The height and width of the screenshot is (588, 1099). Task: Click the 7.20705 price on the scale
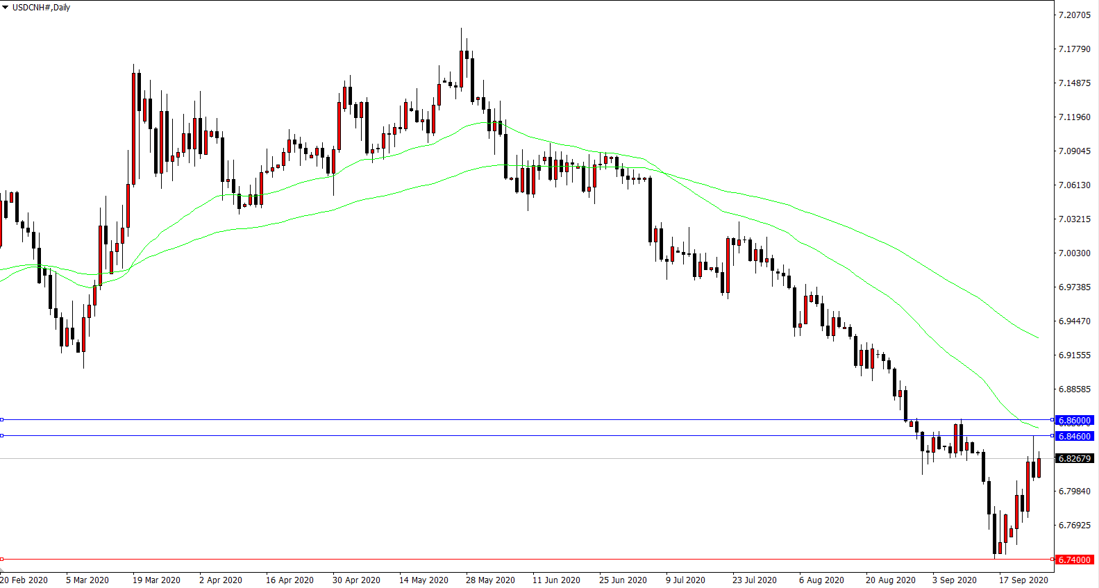[1074, 15]
